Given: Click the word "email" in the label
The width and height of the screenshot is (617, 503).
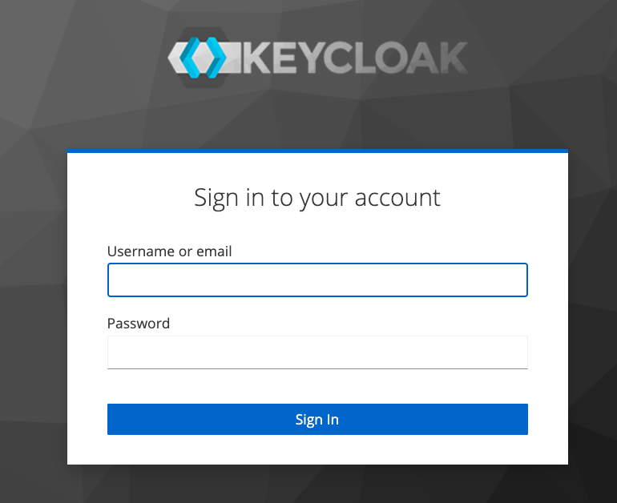Looking at the screenshot, I should tap(214, 251).
